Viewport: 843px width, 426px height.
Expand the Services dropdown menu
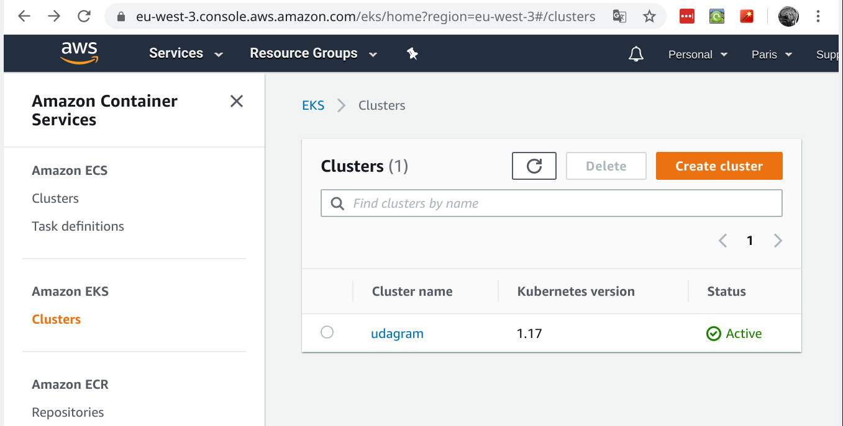(x=186, y=54)
